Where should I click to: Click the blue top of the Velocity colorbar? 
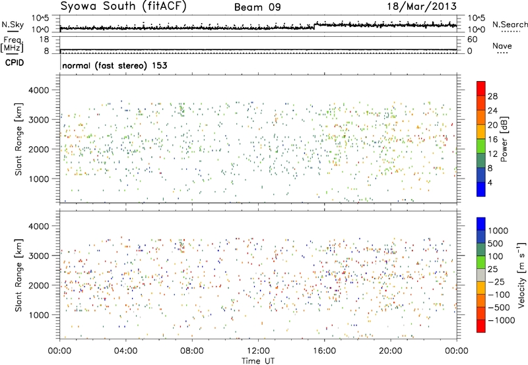pyautogui.click(x=481, y=224)
